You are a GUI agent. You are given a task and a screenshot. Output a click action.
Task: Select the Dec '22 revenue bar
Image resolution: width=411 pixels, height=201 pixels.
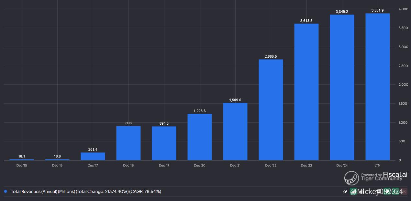[271, 110]
